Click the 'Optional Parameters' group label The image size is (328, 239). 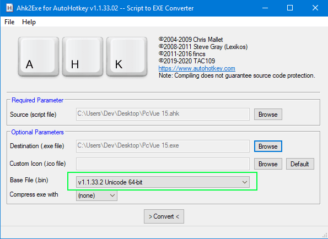tap(37, 132)
